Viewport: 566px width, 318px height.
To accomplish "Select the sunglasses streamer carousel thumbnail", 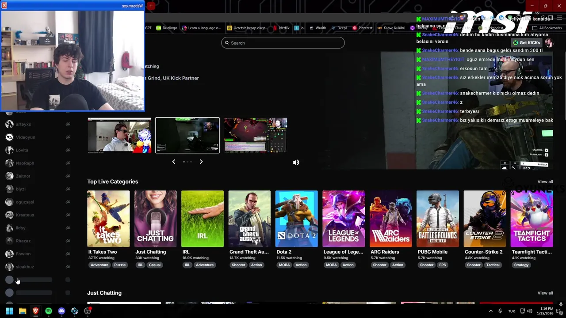I will coord(119,135).
